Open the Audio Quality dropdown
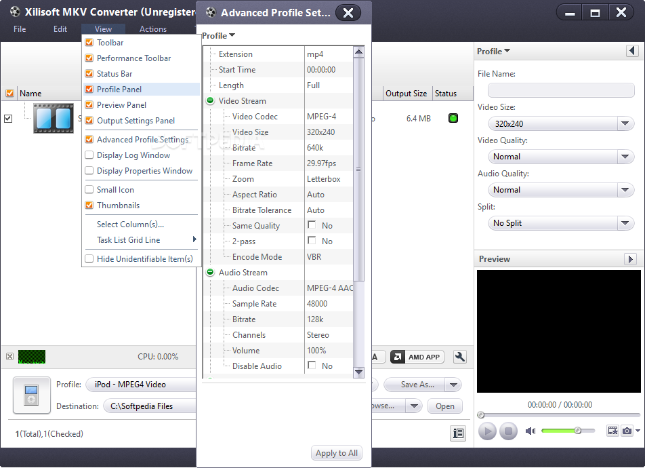This screenshot has height=468, width=645. [x=625, y=190]
